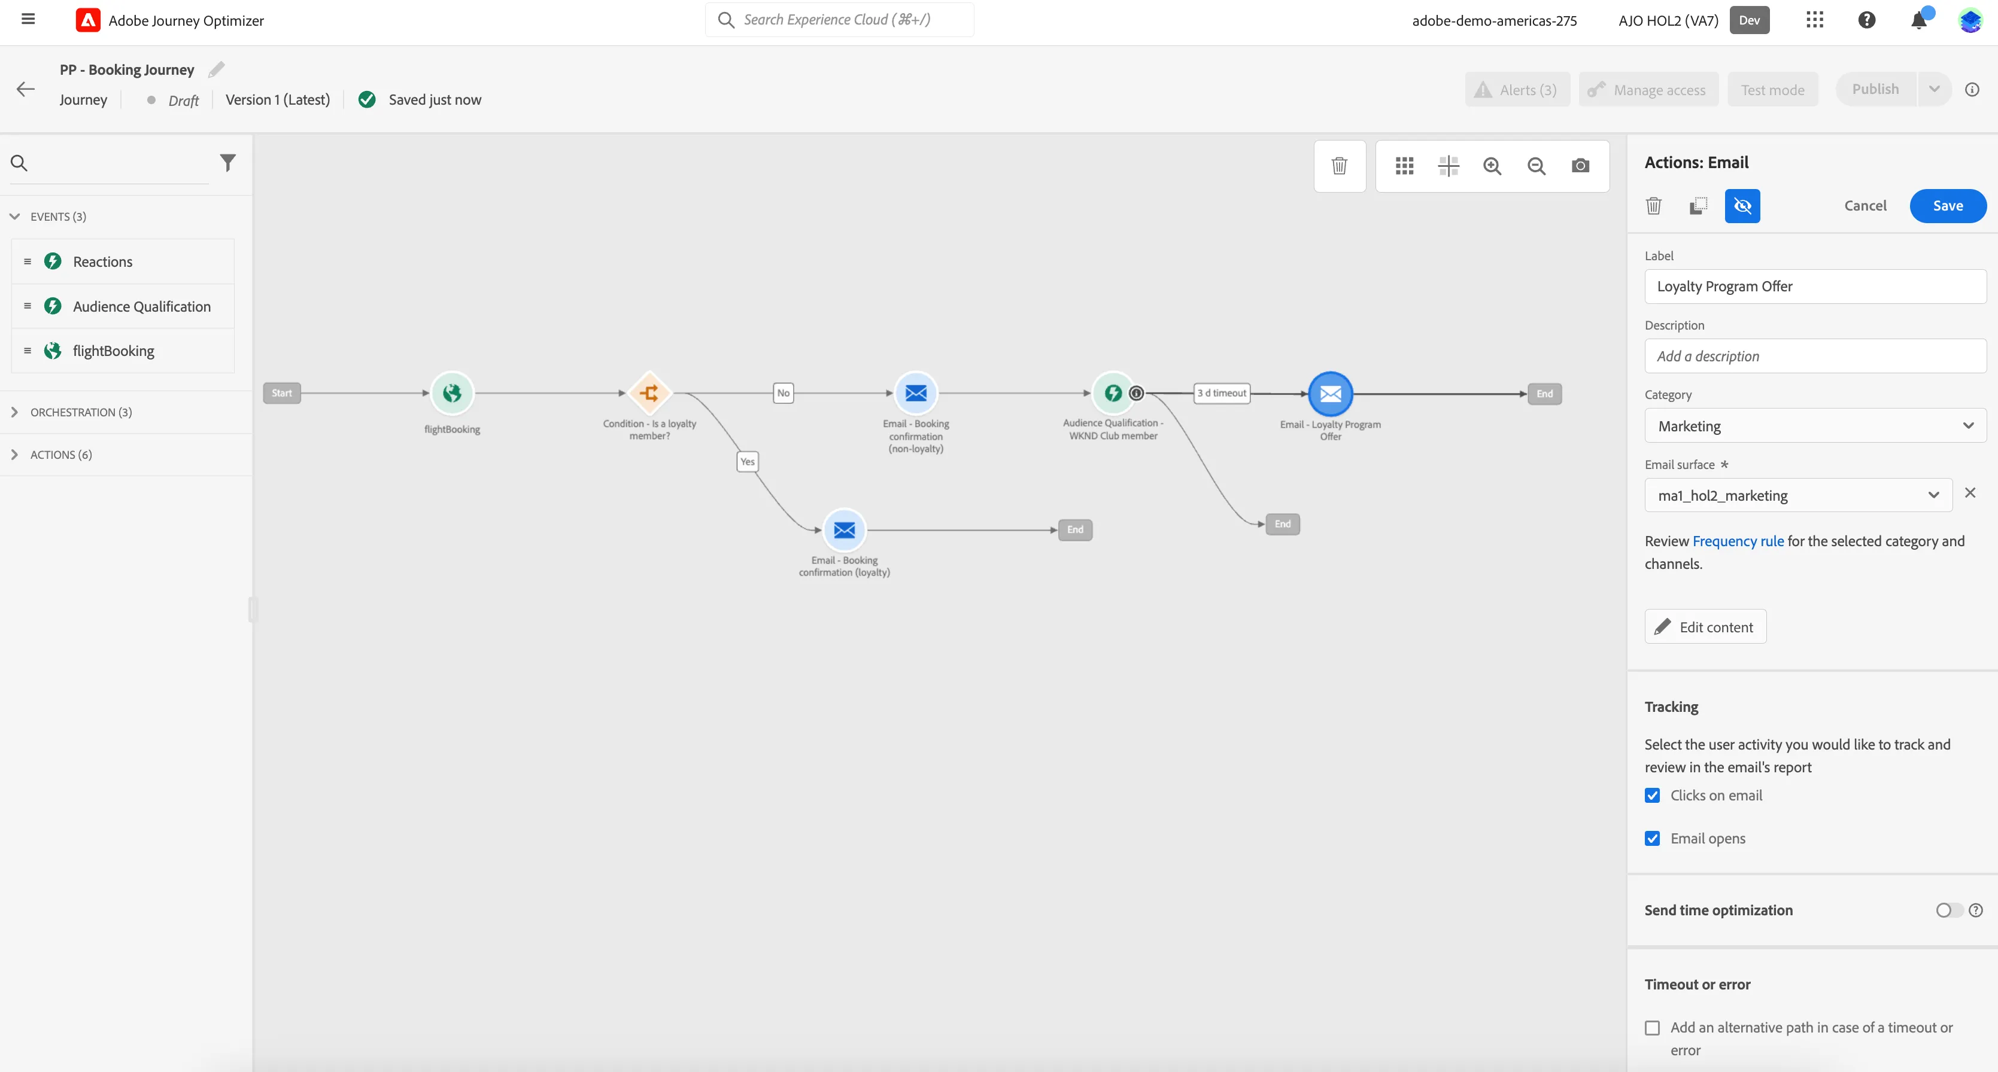Screen dimensions: 1998x1072
Task: Zoom in on the canvas
Action: [x=1492, y=166]
